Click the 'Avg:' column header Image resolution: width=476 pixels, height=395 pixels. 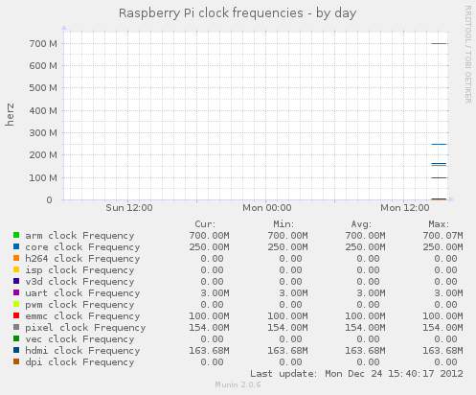tap(361, 224)
